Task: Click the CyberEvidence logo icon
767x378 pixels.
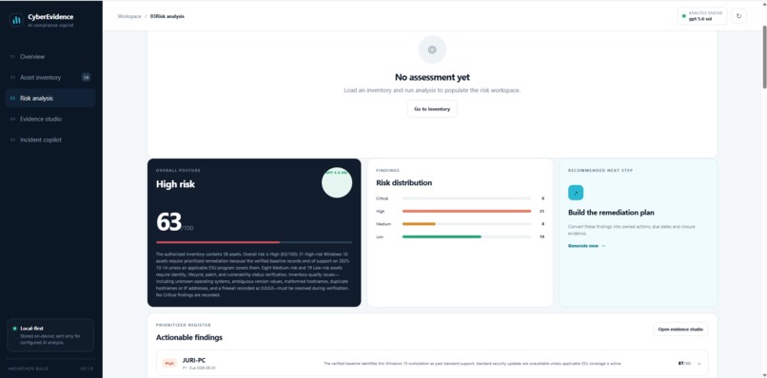Action: coord(16,20)
